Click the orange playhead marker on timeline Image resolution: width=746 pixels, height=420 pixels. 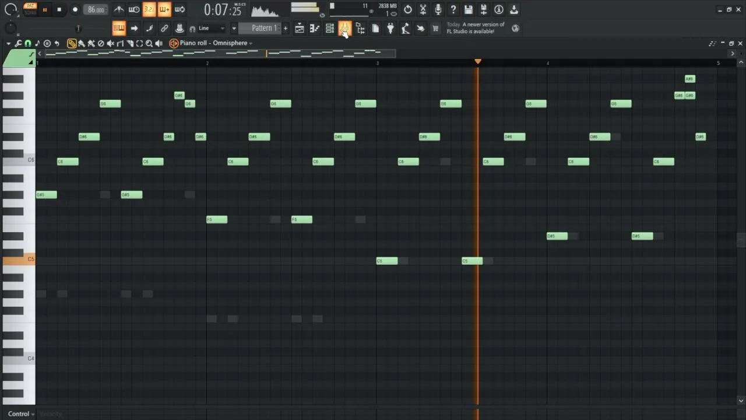click(x=478, y=61)
